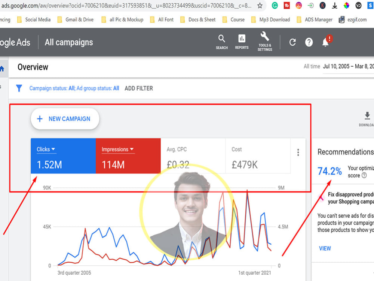Open the Impressions metric dropdown

click(118, 149)
